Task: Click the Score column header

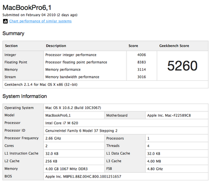Action: pyautogui.click(x=133, y=46)
